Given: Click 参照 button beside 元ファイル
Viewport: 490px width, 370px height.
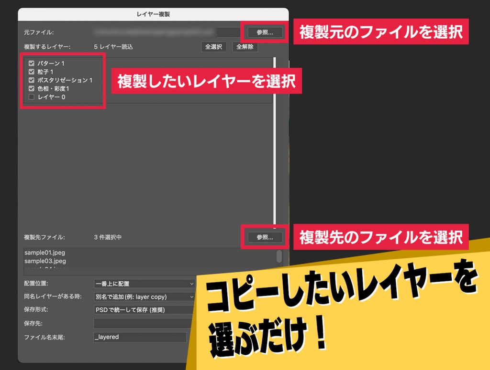Looking at the screenshot, I should point(265,32).
